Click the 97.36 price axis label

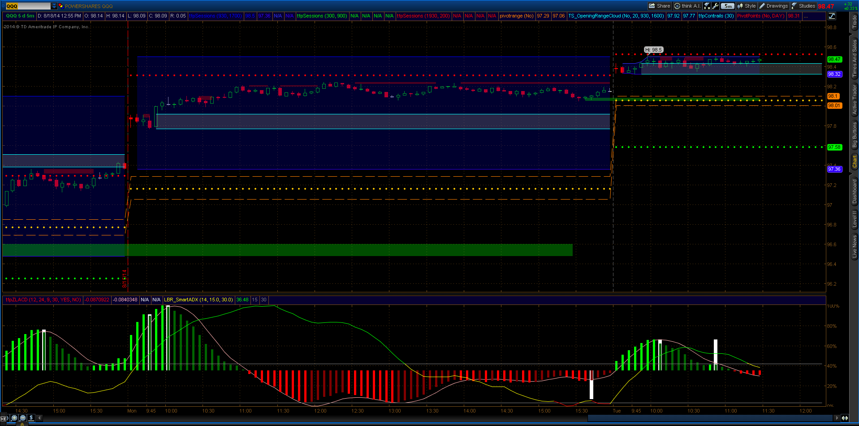(x=834, y=169)
